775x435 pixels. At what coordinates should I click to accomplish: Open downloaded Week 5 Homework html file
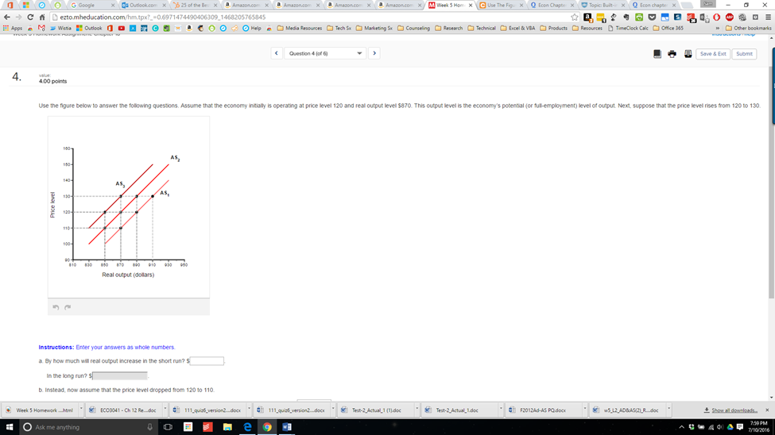(x=40, y=410)
